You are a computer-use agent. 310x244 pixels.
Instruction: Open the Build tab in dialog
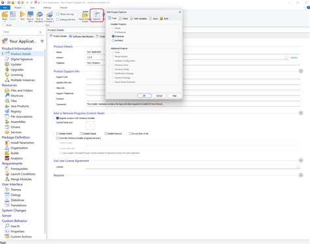click(x=164, y=18)
